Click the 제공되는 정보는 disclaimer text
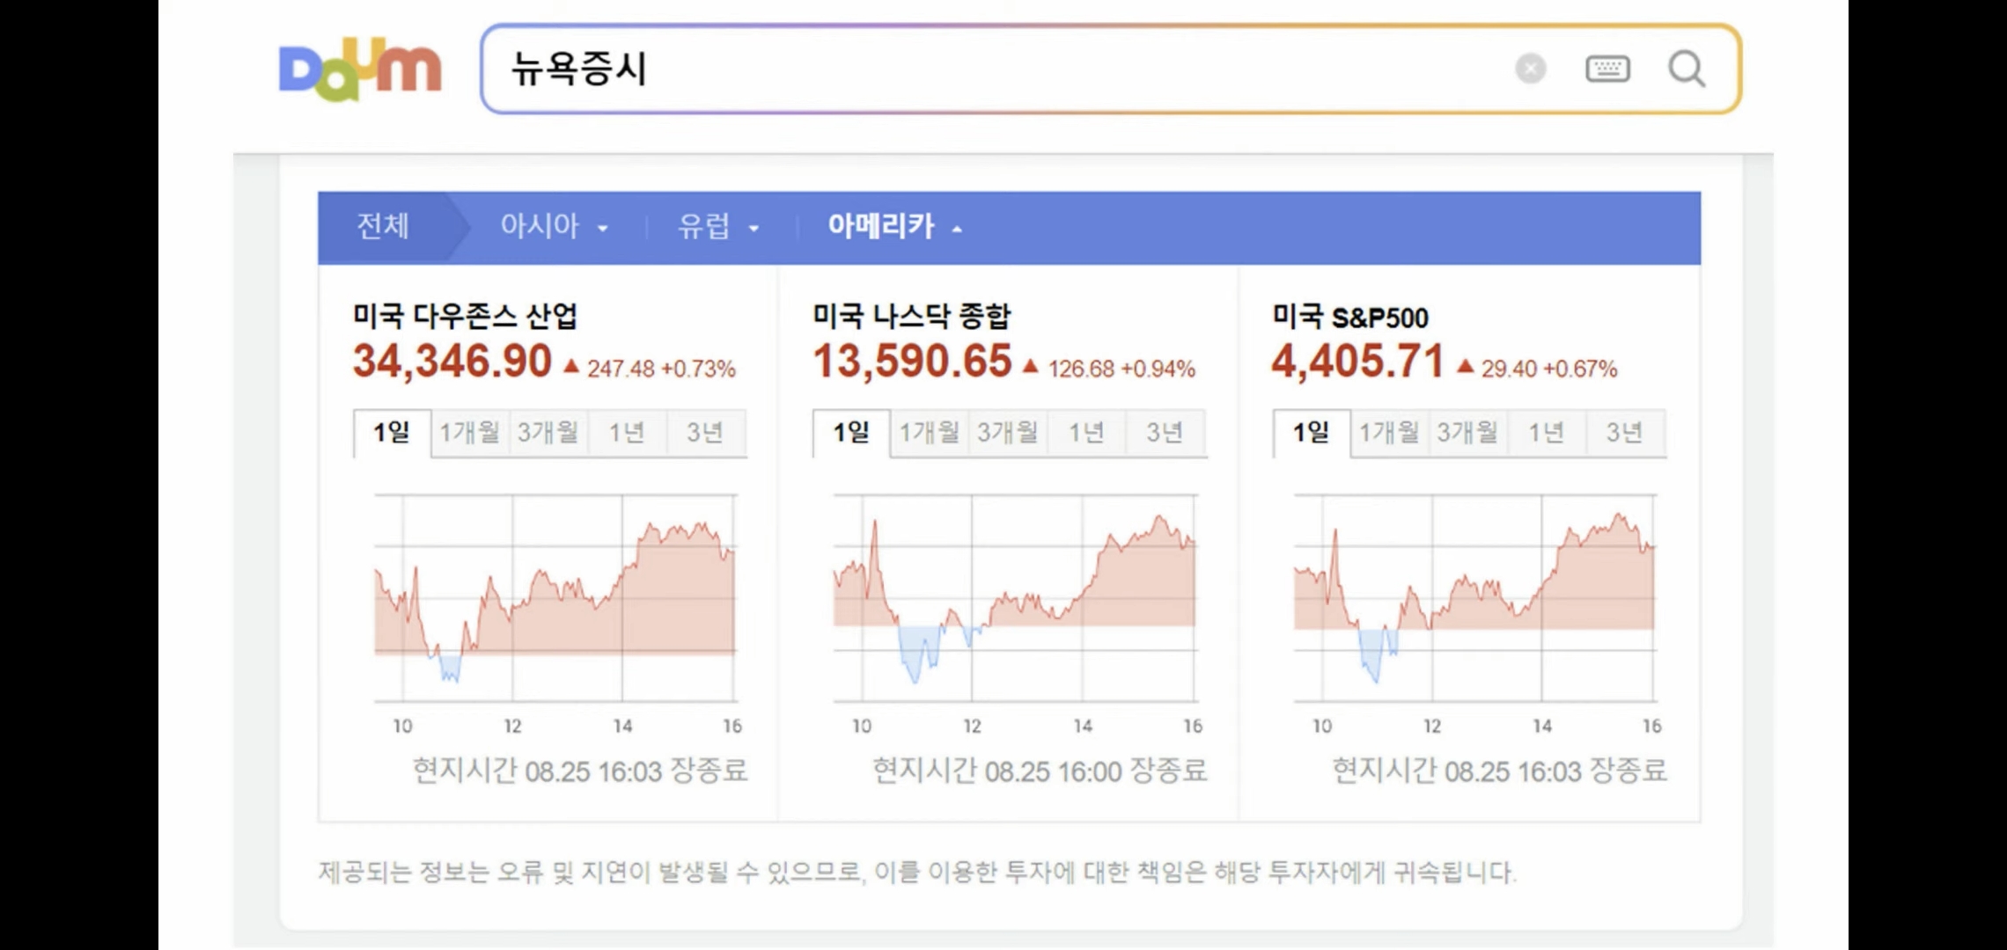Viewport: 2007px width, 950px height. click(916, 873)
